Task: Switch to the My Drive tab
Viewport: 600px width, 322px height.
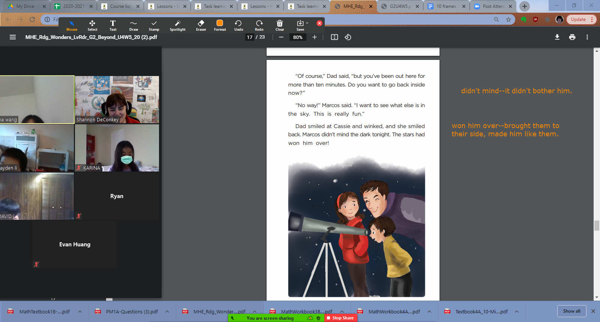Action: (x=26, y=6)
